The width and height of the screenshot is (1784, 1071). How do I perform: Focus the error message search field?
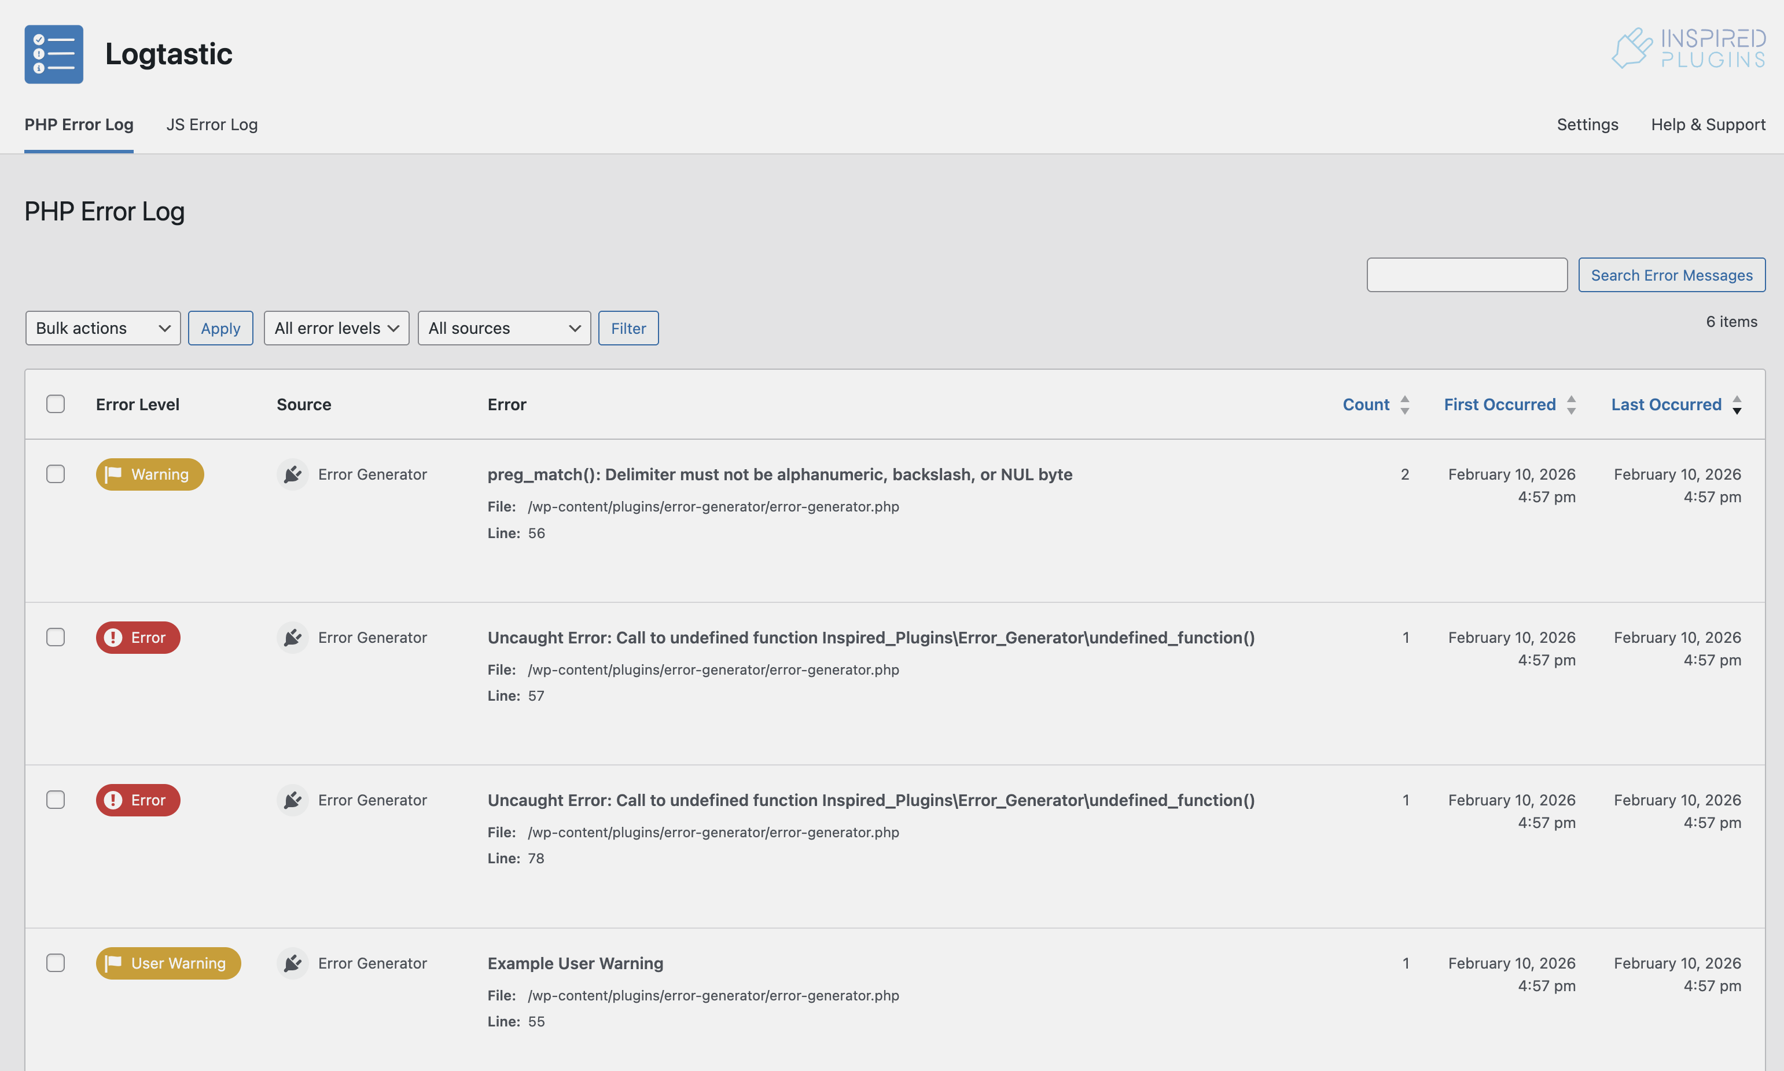click(1466, 275)
